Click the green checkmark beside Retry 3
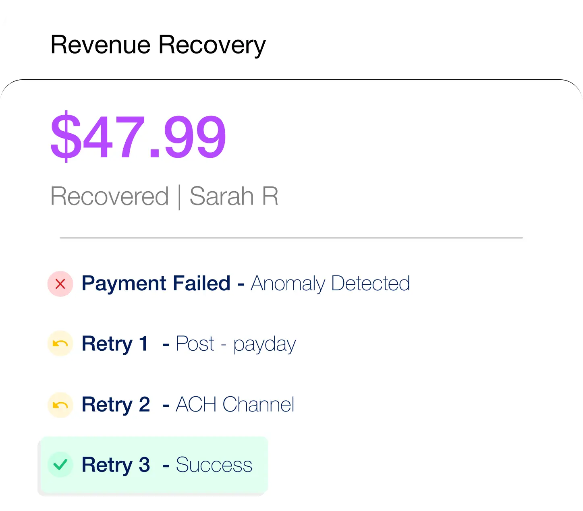Image resolution: width=583 pixels, height=511 pixels. point(60,465)
